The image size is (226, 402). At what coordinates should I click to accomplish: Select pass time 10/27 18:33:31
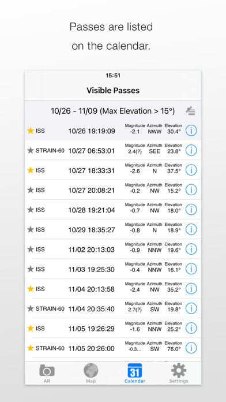click(x=91, y=171)
